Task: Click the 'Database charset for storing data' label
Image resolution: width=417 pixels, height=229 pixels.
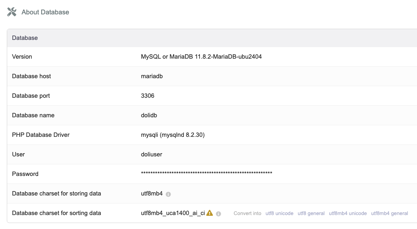Action: pyautogui.click(x=56, y=193)
